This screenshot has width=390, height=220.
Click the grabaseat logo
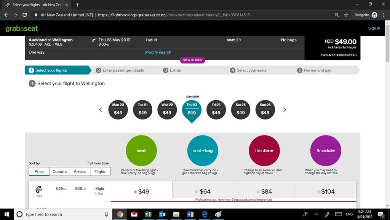tap(22, 29)
